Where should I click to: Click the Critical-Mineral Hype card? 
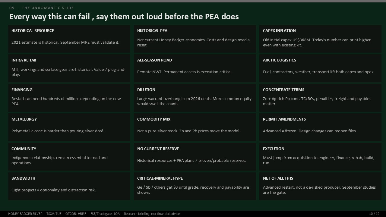195,187
